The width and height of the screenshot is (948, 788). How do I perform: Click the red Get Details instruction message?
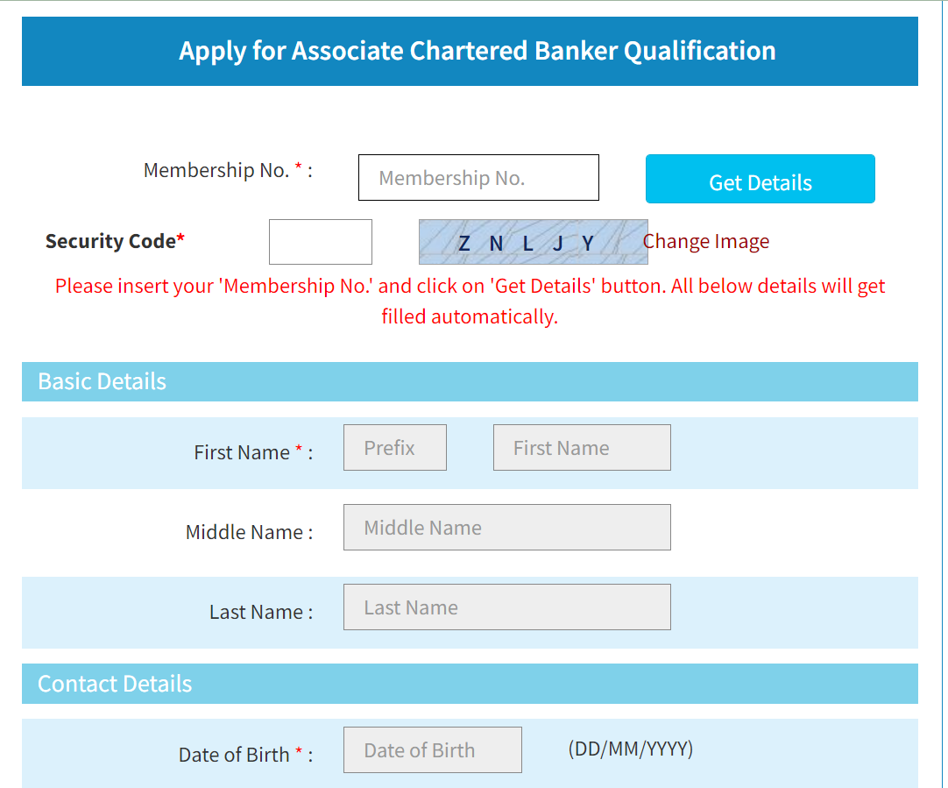470,302
